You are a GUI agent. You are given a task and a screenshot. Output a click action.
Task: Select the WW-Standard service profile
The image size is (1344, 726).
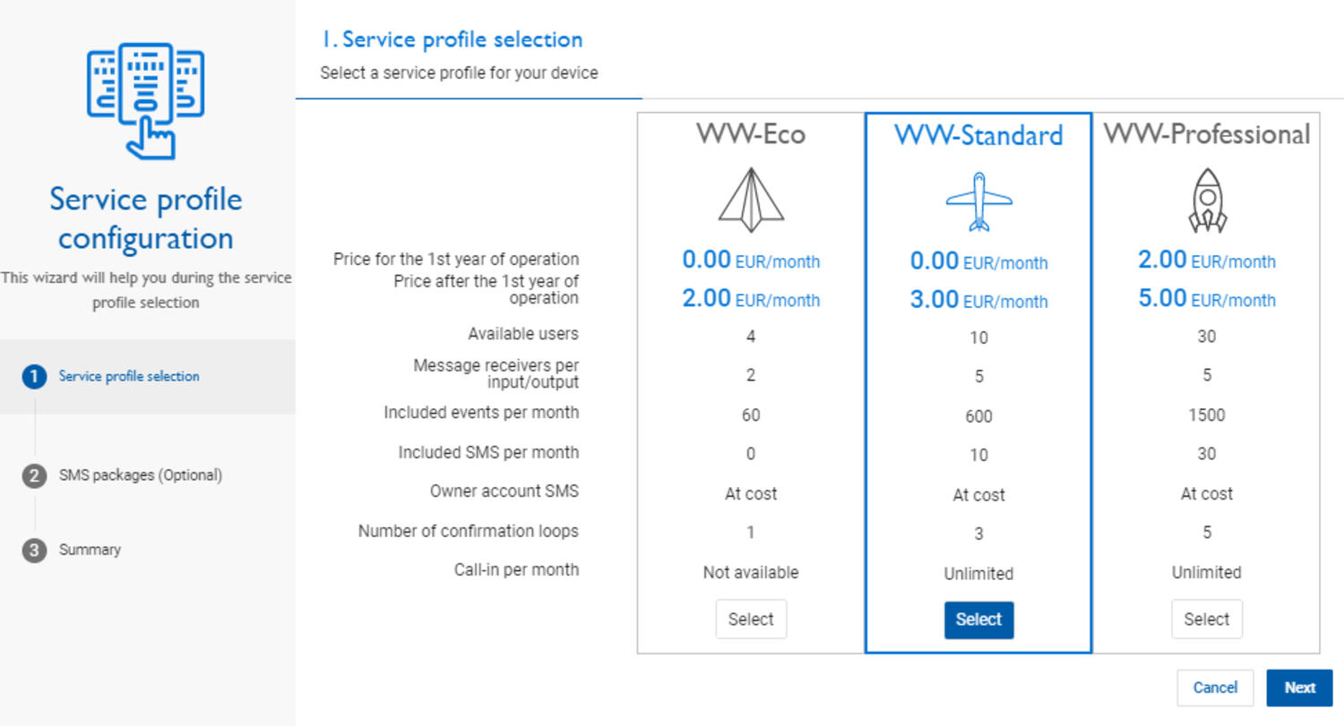(978, 619)
